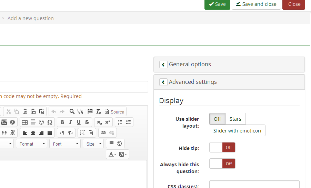Insert a table in the editor
Viewport: 311px width, 188px height.
[25, 122]
